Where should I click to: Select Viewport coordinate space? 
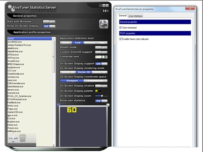coord(72,81)
